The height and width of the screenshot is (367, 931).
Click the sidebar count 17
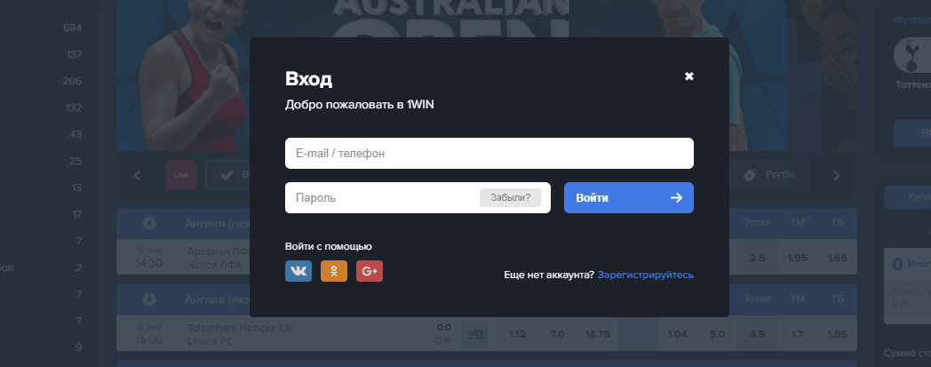point(77,214)
